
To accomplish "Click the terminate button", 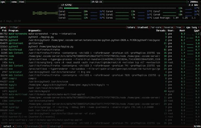I will coord(33,126).
